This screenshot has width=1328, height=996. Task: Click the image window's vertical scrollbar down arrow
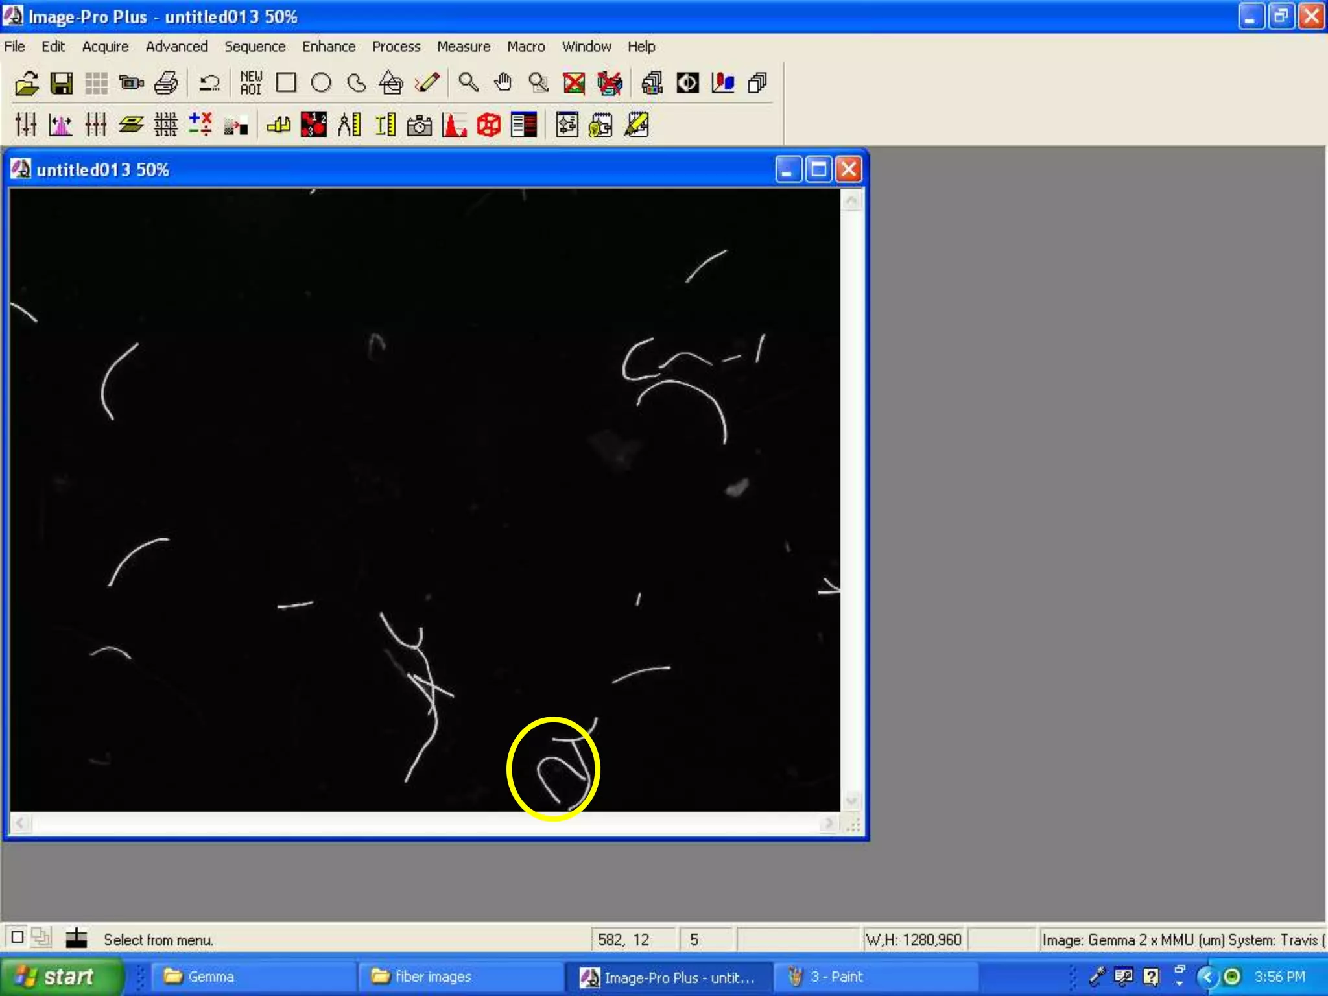(852, 800)
